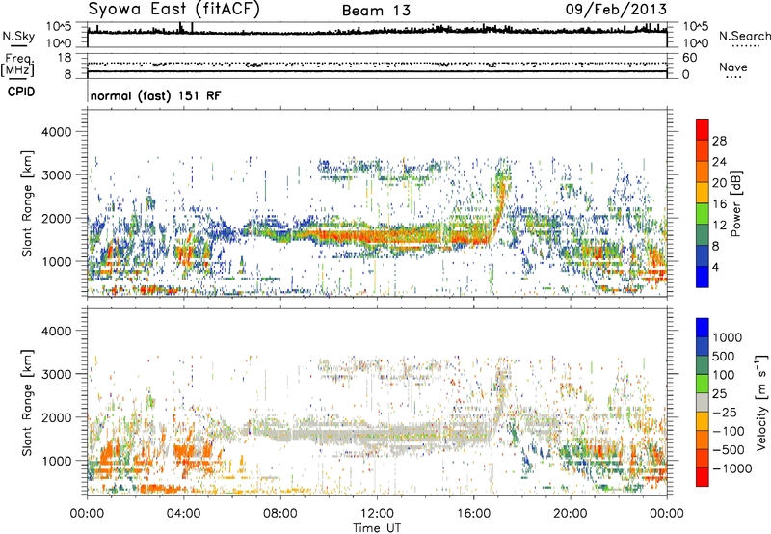This screenshot has width=771, height=534.
Task: Click the '1000' velocity scale value
Action: pyautogui.click(x=728, y=337)
